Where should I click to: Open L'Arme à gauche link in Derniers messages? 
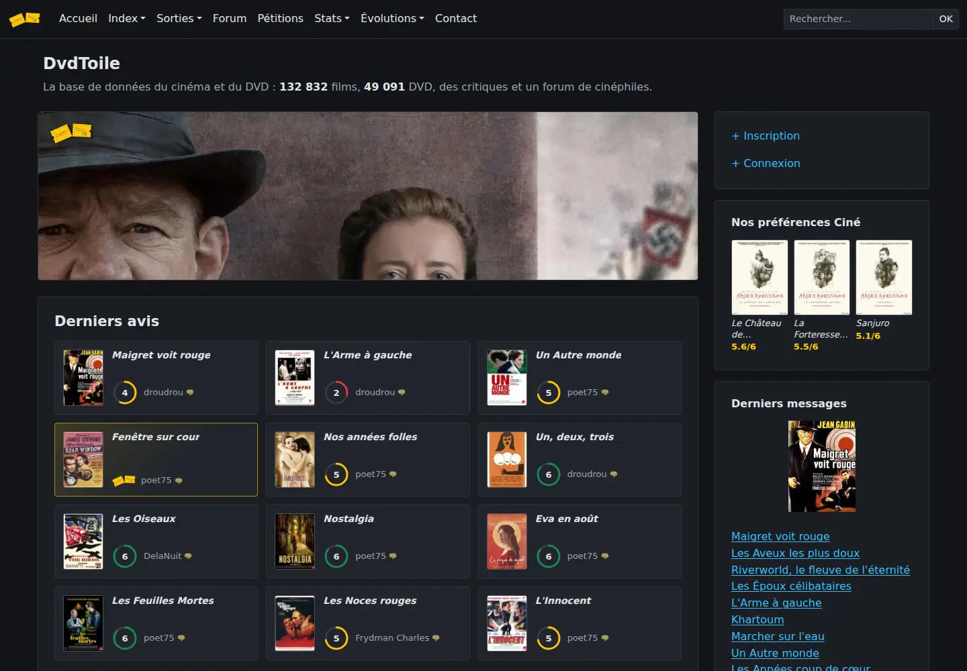click(776, 603)
